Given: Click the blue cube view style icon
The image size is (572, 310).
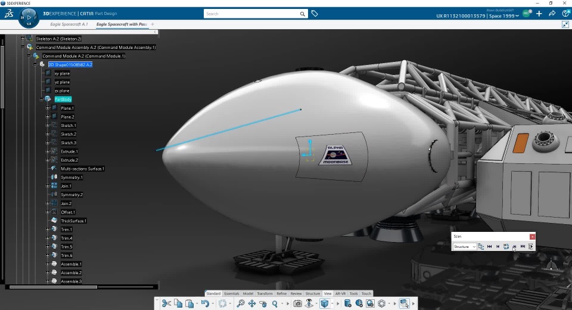Looking at the screenshot, I should coord(324,303).
